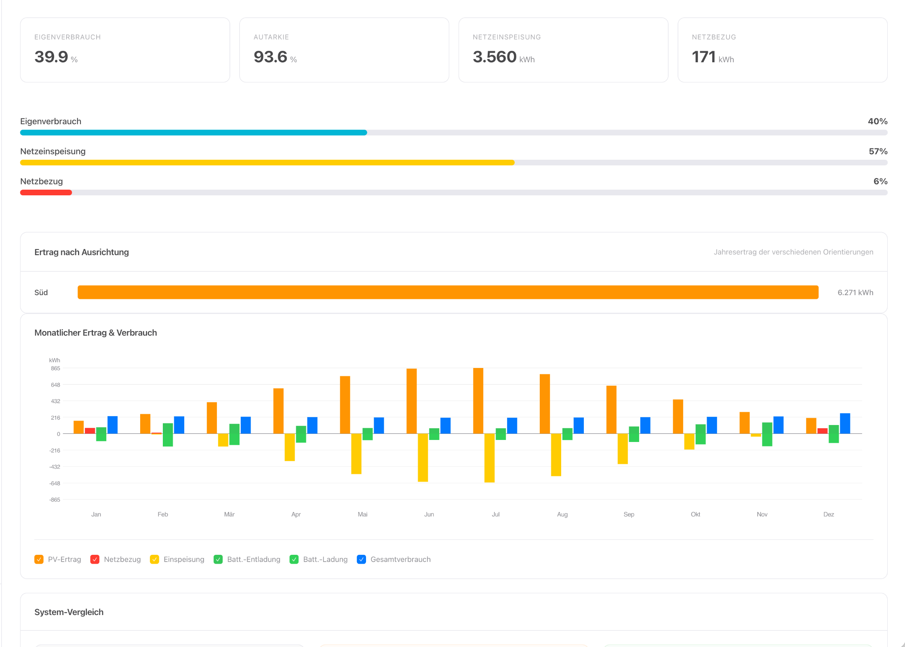Click the blue Eigenverbrauch progress bar
Image resolution: width=905 pixels, height=647 pixels.
coord(194,133)
